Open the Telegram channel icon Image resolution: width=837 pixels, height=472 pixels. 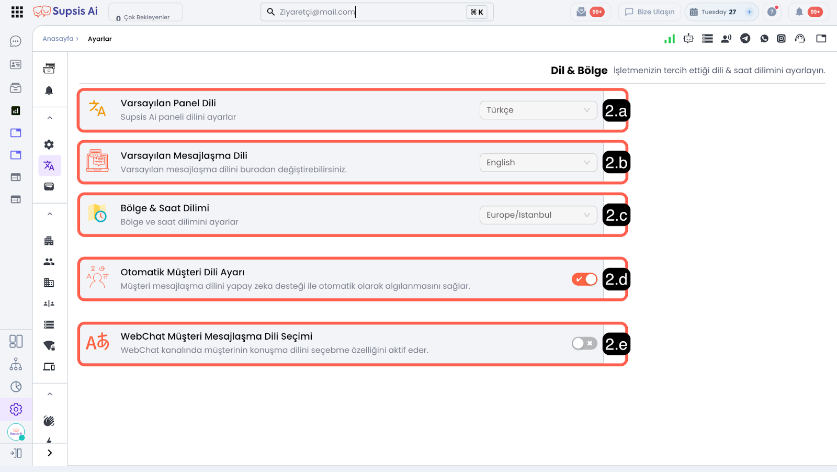pyautogui.click(x=745, y=38)
